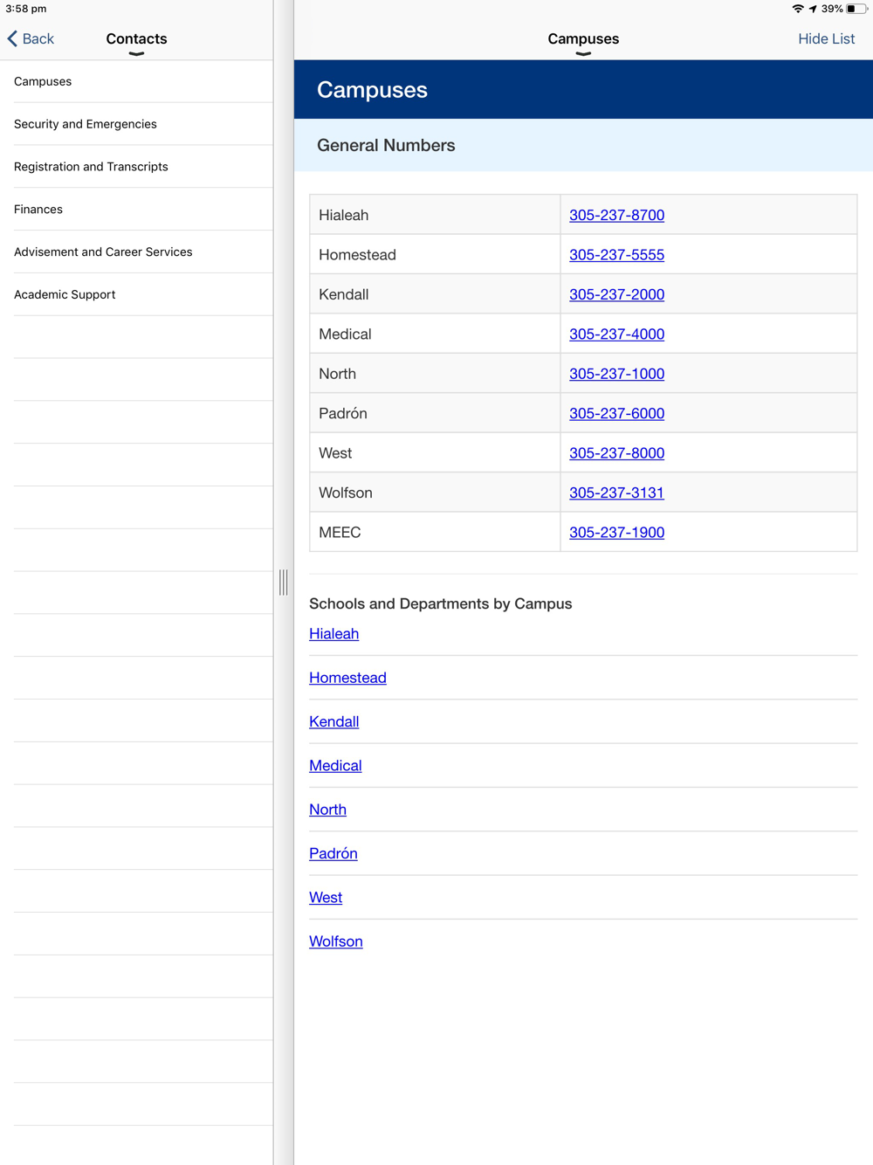Open Medical schools and departments link
Screen dimensions: 873x1165
[335, 766]
